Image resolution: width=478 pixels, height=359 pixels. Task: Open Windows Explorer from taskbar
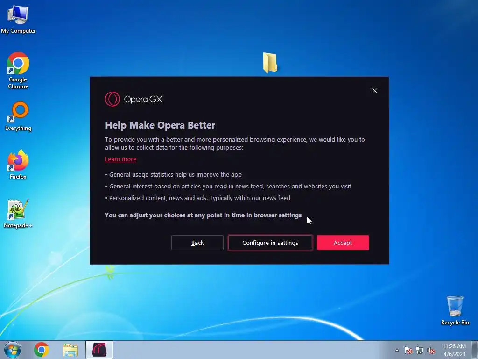point(70,350)
